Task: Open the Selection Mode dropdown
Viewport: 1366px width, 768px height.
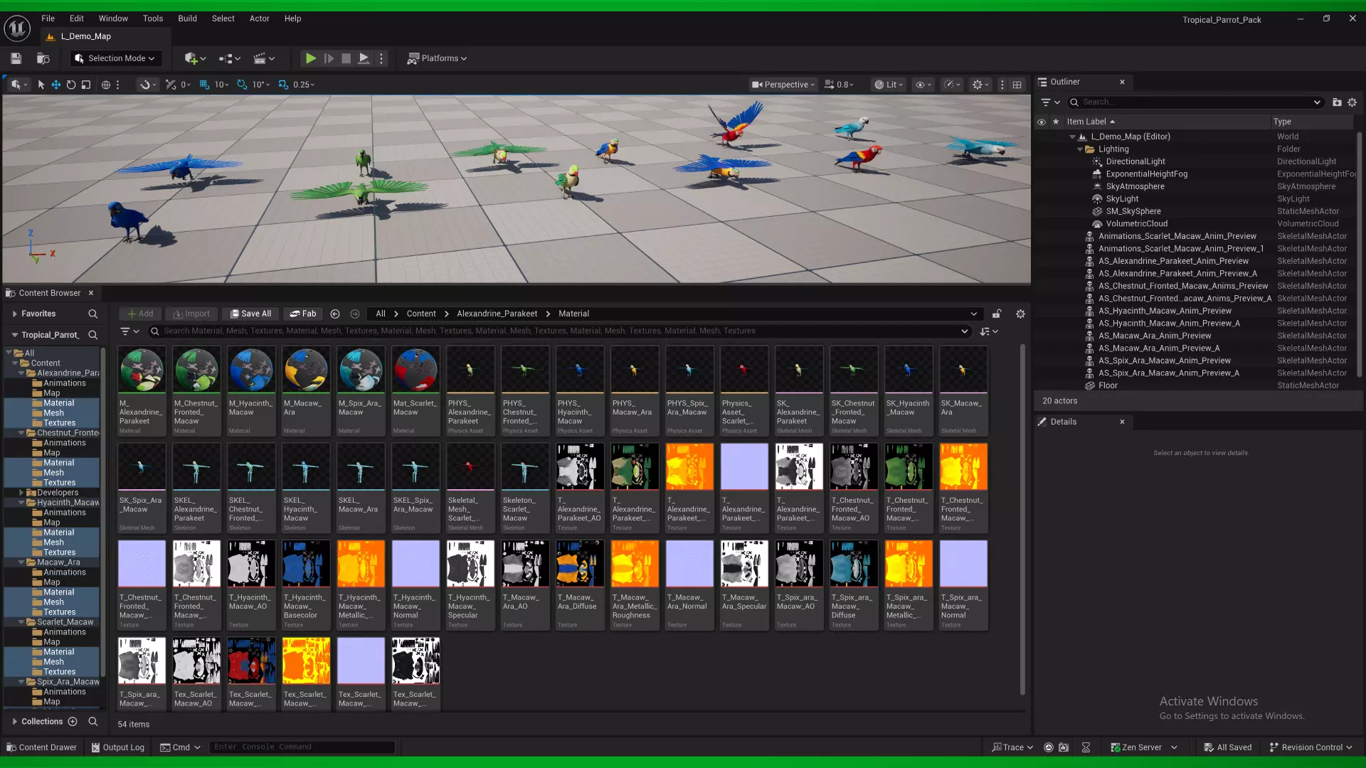Action: pyautogui.click(x=115, y=58)
